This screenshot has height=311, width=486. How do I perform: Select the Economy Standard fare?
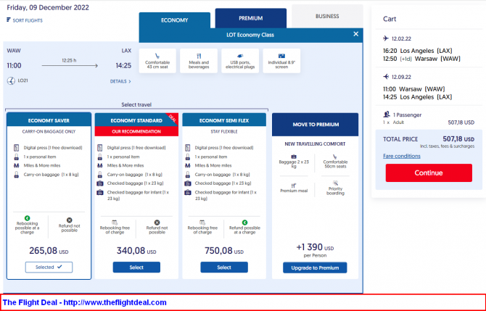click(x=136, y=268)
